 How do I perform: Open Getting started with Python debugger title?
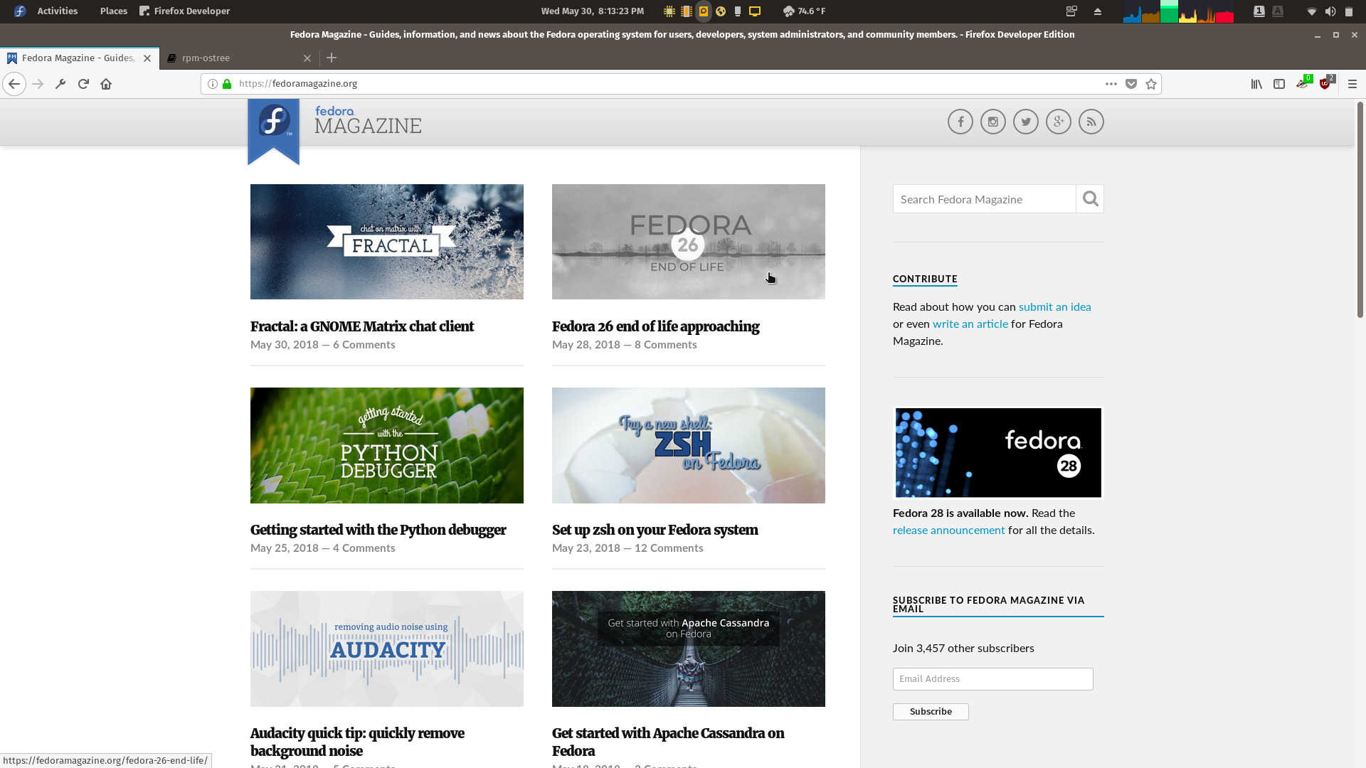pos(378,530)
